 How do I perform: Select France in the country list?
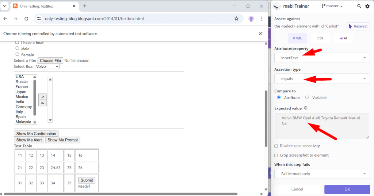22,87
